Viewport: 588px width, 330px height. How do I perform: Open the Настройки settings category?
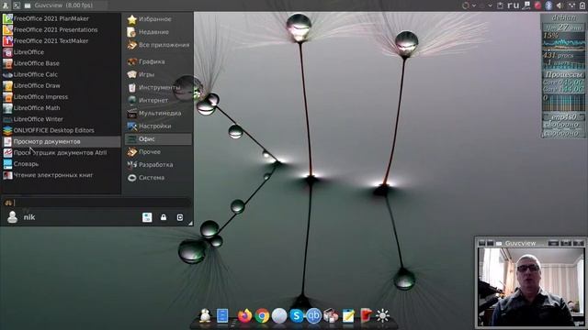tap(158, 126)
